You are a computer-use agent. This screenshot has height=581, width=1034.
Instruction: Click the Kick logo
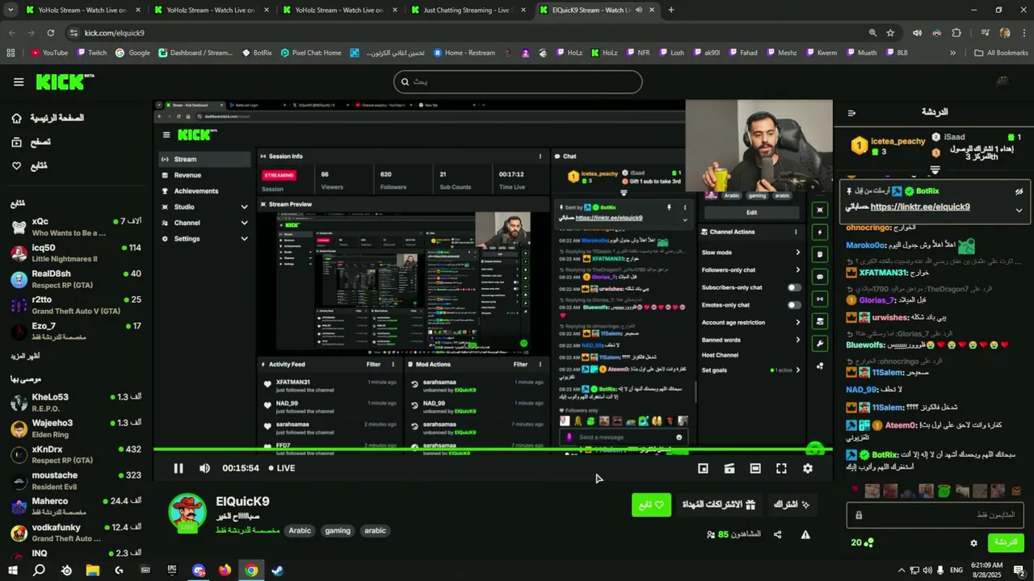point(65,82)
